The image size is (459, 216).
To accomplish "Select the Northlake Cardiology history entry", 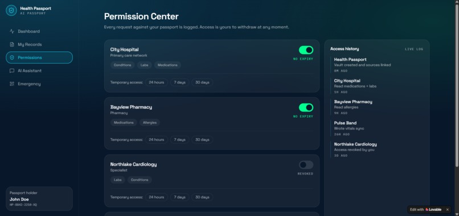I will 376,149.
